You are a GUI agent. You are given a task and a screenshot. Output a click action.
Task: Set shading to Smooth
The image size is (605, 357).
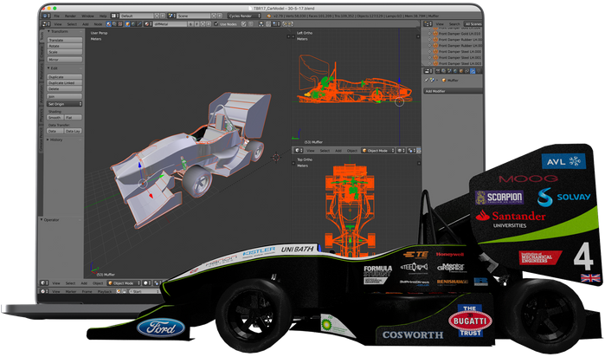[x=55, y=118]
